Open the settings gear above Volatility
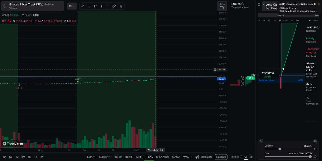Viewport: 322px width, 161px height. click(315, 141)
